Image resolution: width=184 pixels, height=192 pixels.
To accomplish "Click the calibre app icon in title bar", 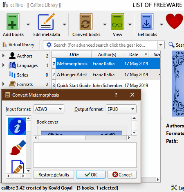I will [x=5, y=5].
